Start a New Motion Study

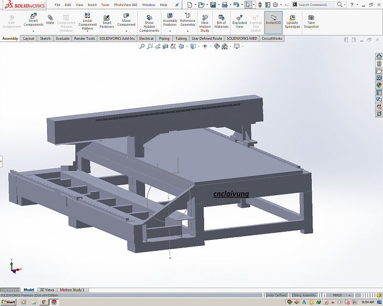pyautogui.click(x=205, y=23)
